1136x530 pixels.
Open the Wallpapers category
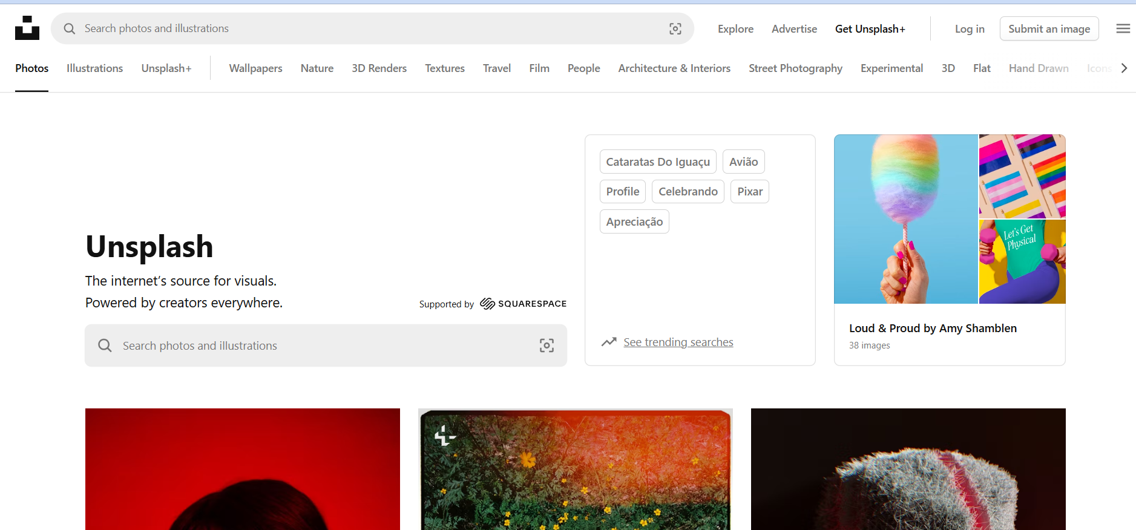(255, 68)
